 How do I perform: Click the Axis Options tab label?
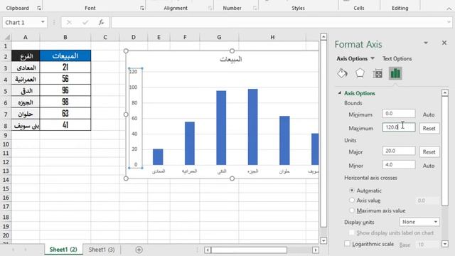(x=352, y=58)
